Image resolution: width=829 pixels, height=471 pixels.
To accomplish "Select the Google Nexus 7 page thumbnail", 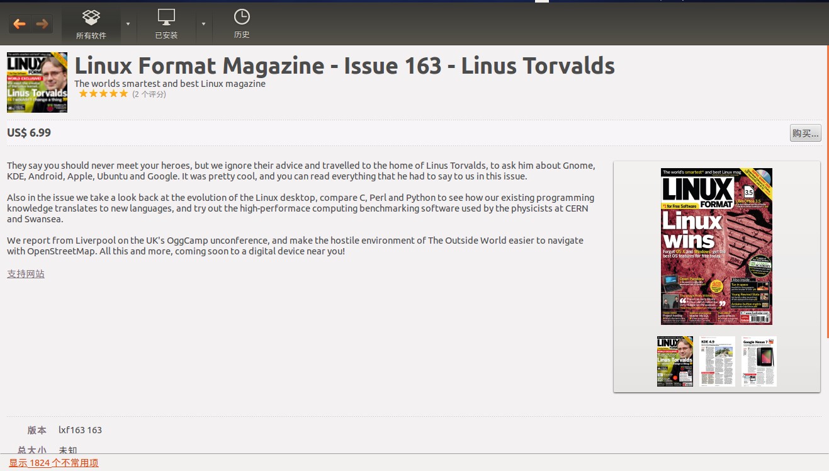I will (759, 361).
